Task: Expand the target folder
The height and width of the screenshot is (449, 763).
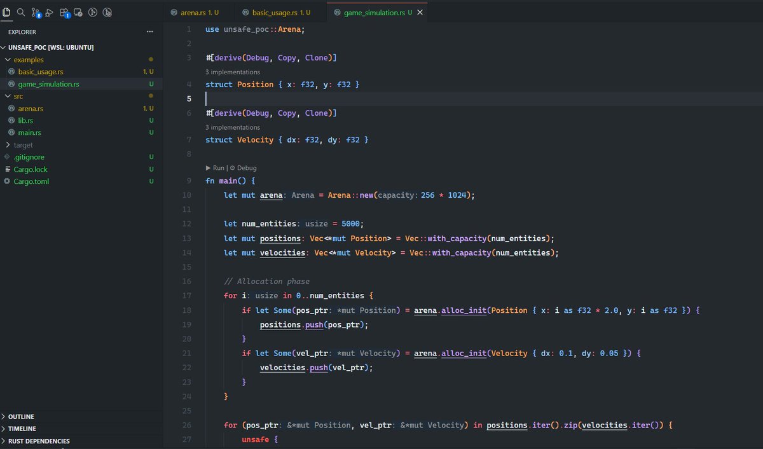Action: tap(8, 145)
